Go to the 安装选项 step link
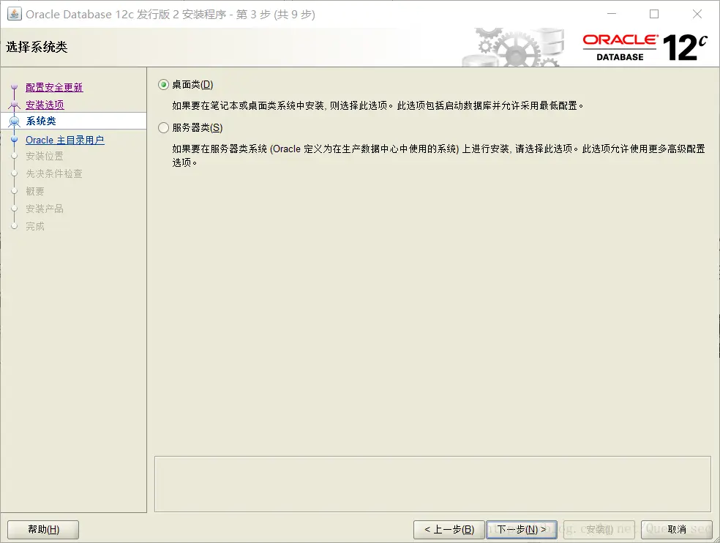 [45, 105]
